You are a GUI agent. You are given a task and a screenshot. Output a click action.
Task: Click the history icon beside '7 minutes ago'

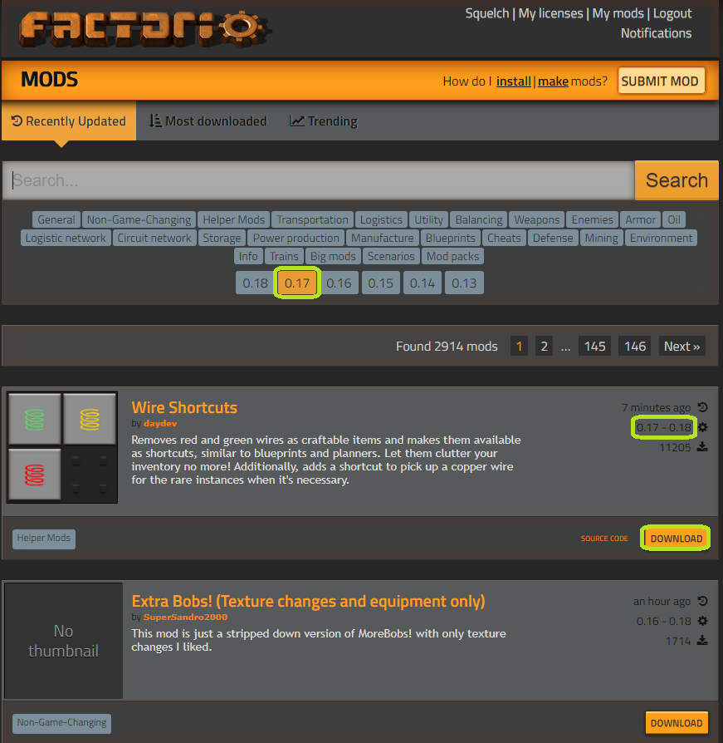pyautogui.click(x=703, y=407)
